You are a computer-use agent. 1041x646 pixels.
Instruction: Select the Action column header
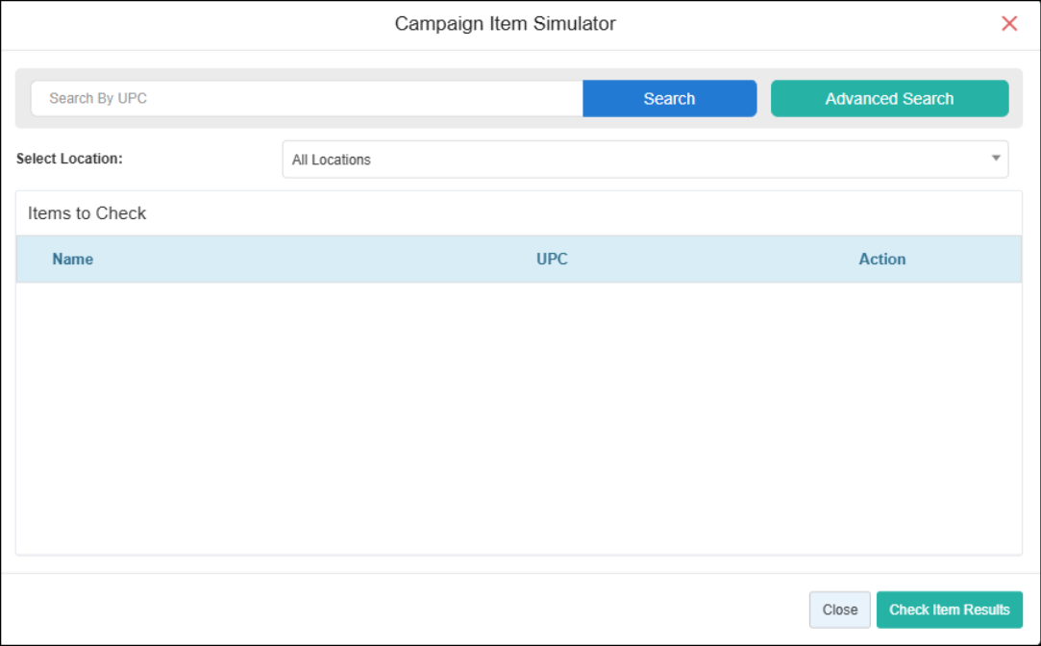881,259
